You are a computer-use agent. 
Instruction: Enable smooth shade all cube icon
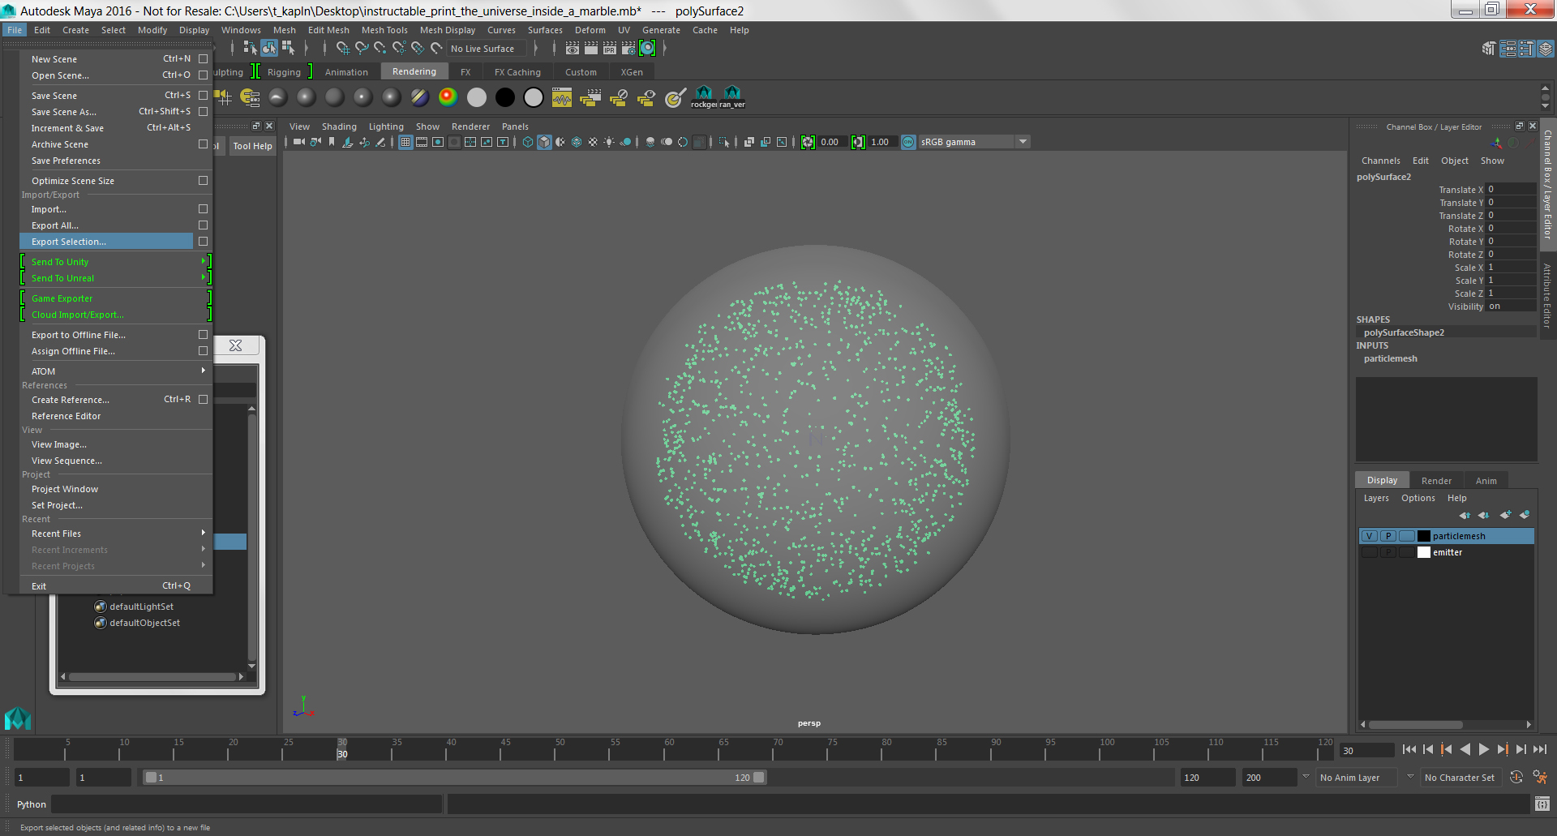(x=544, y=142)
